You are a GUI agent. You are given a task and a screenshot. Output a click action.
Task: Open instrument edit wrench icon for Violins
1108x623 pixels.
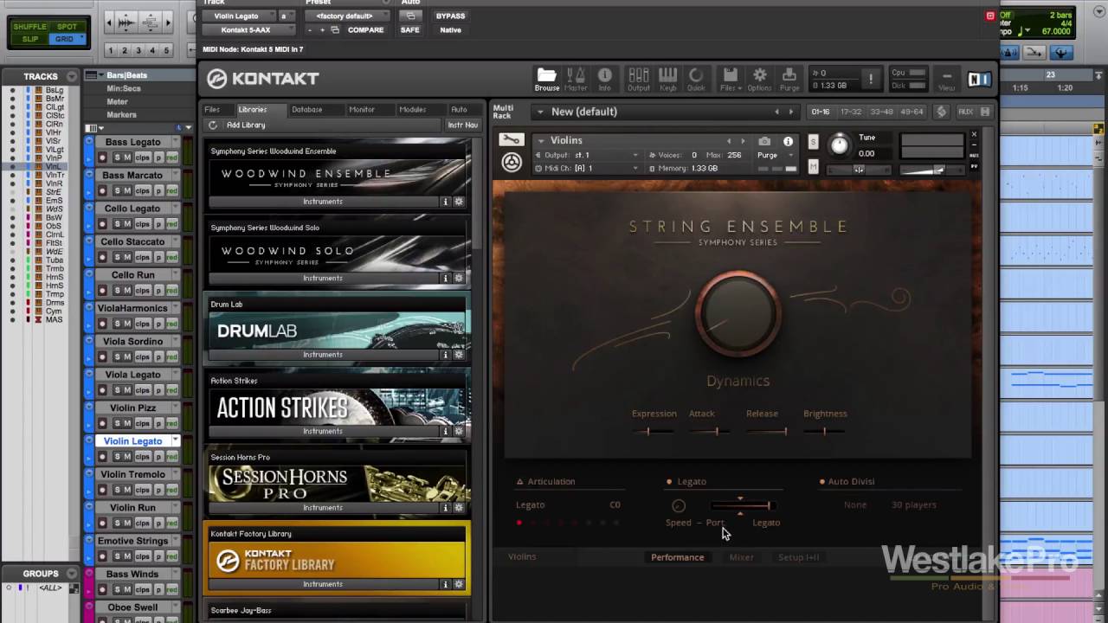click(x=512, y=140)
